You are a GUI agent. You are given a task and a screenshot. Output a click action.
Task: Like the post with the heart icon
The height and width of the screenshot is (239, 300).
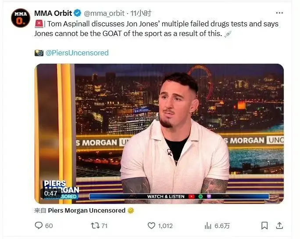click(151, 225)
